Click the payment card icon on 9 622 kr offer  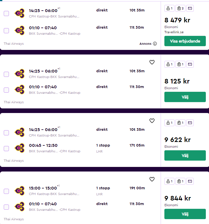click(190, 123)
